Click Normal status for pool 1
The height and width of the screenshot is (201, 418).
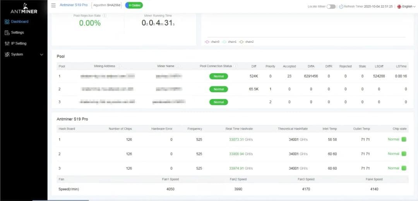[219, 76]
